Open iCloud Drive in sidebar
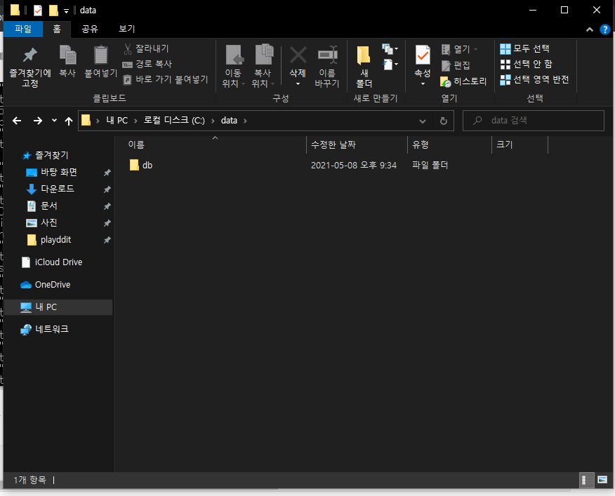615x496 pixels. coord(52,262)
